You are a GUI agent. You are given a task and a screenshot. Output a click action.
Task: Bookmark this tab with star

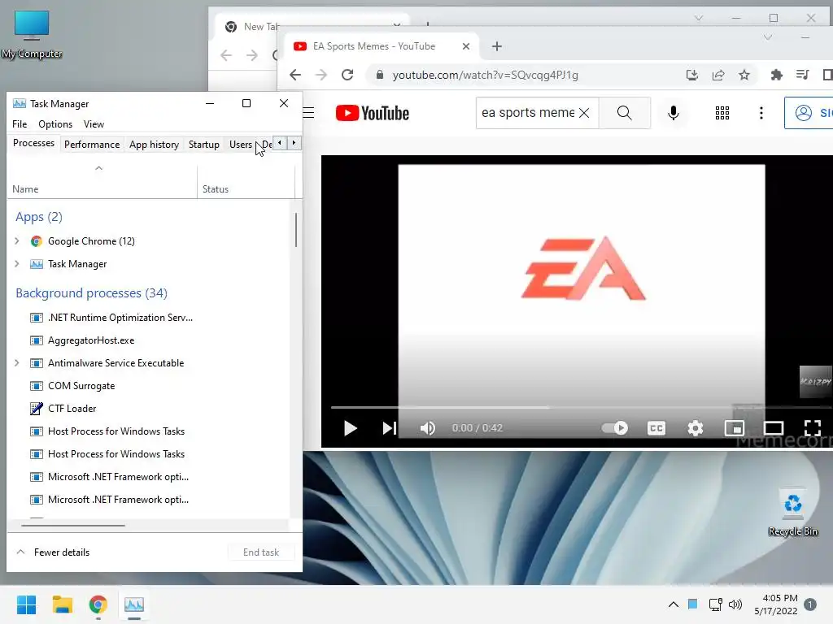pos(744,75)
